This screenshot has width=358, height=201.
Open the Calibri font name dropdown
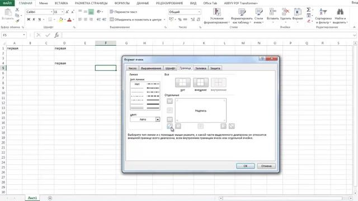tap(51, 12)
